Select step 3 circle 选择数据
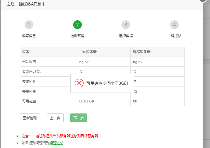This screenshot has height=148, width=210. pyautogui.click(x=126, y=25)
